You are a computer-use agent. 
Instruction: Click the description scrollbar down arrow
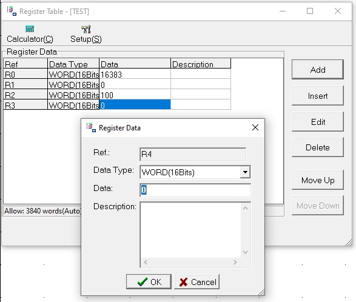pyautogui.click(x=245, y=252)
